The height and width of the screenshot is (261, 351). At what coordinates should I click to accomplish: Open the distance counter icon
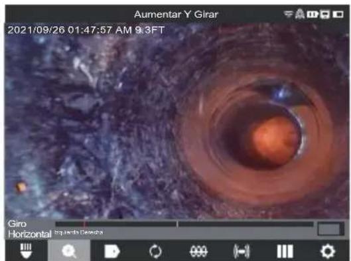pos(198,251)
